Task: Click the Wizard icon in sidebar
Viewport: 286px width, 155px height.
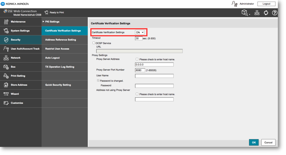Action: point(6,94)
